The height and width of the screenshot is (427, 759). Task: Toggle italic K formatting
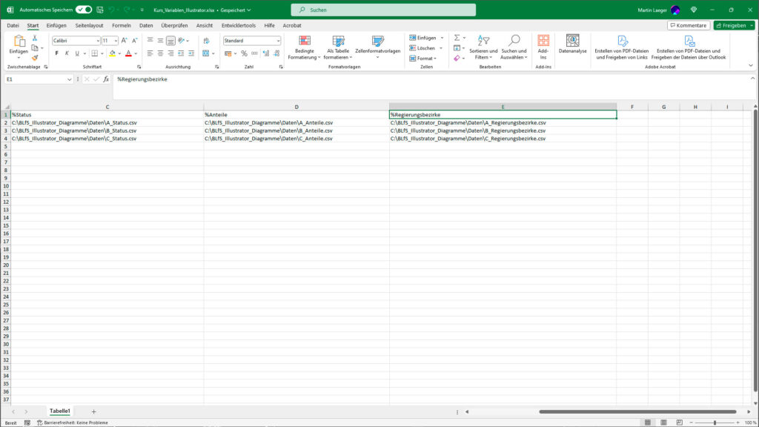click(67, 53)
